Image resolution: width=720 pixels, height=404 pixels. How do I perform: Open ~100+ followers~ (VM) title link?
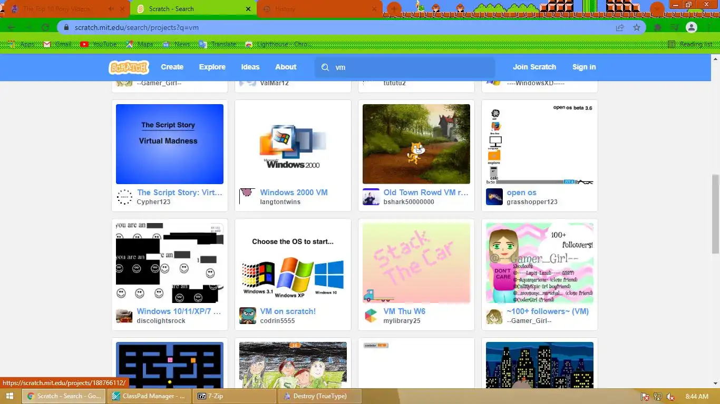pyautogui.click(x=548, y=311)
